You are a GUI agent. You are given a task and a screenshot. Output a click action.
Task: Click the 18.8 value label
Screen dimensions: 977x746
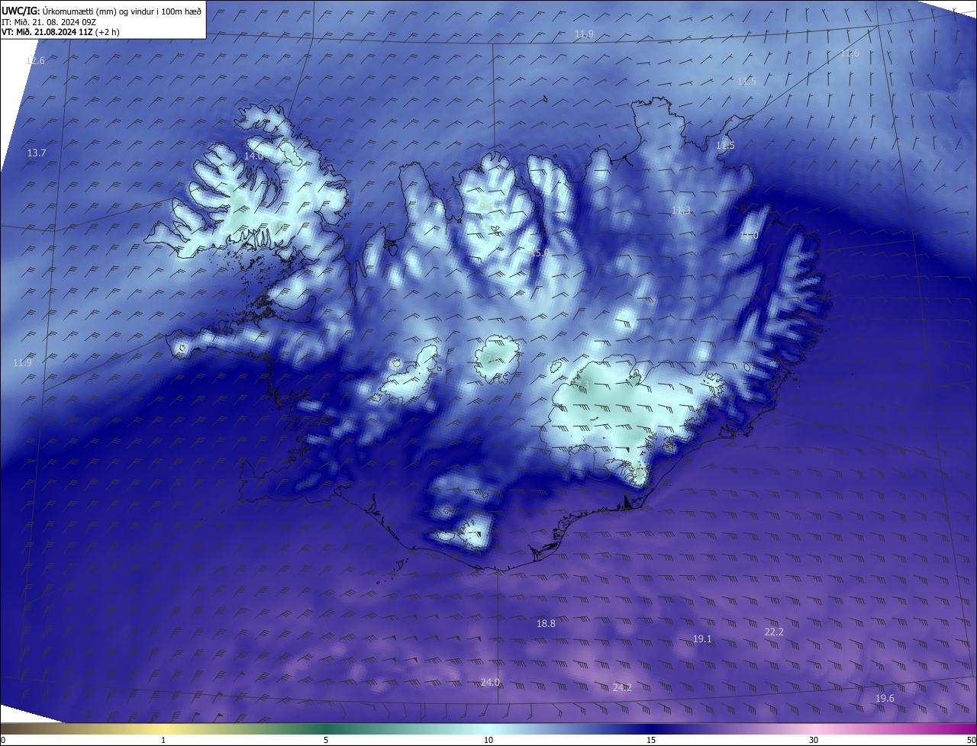[546, 623]
